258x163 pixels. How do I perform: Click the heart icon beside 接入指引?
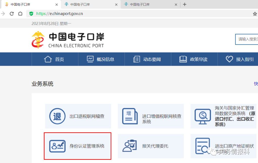229,59
